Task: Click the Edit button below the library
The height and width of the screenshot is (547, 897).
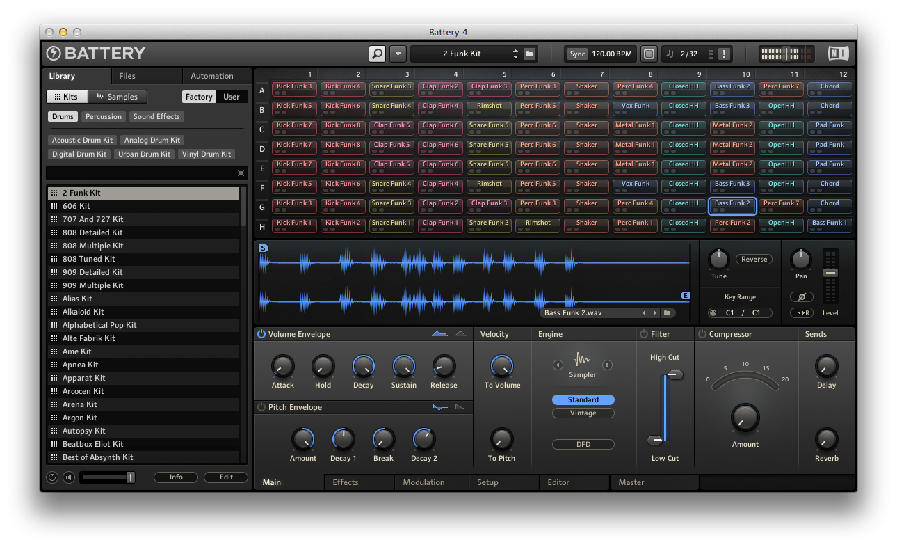Action: 225,477
